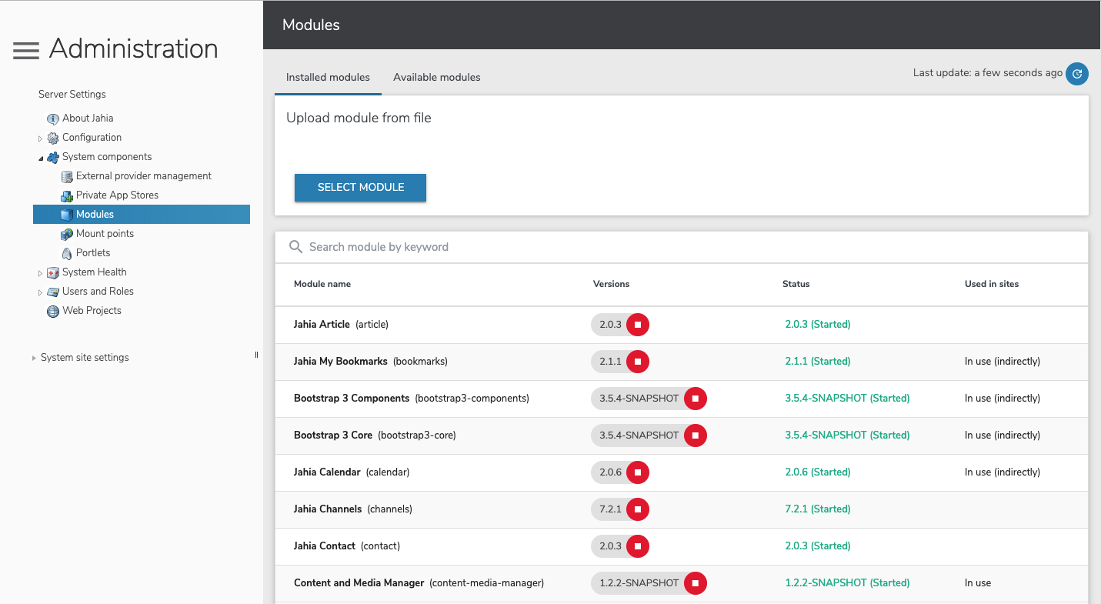This screenshot has height=604, width=1101.
Task: Expand System site settings
Action: tap(34, 357)
